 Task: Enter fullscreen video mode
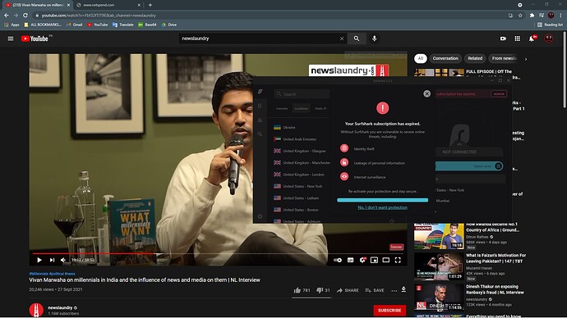click(398, 260)
